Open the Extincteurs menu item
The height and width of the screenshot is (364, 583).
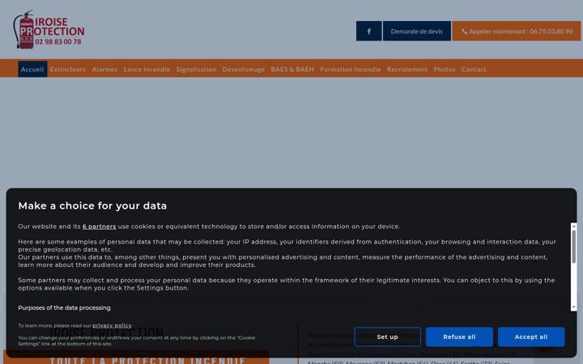(68, 69)
